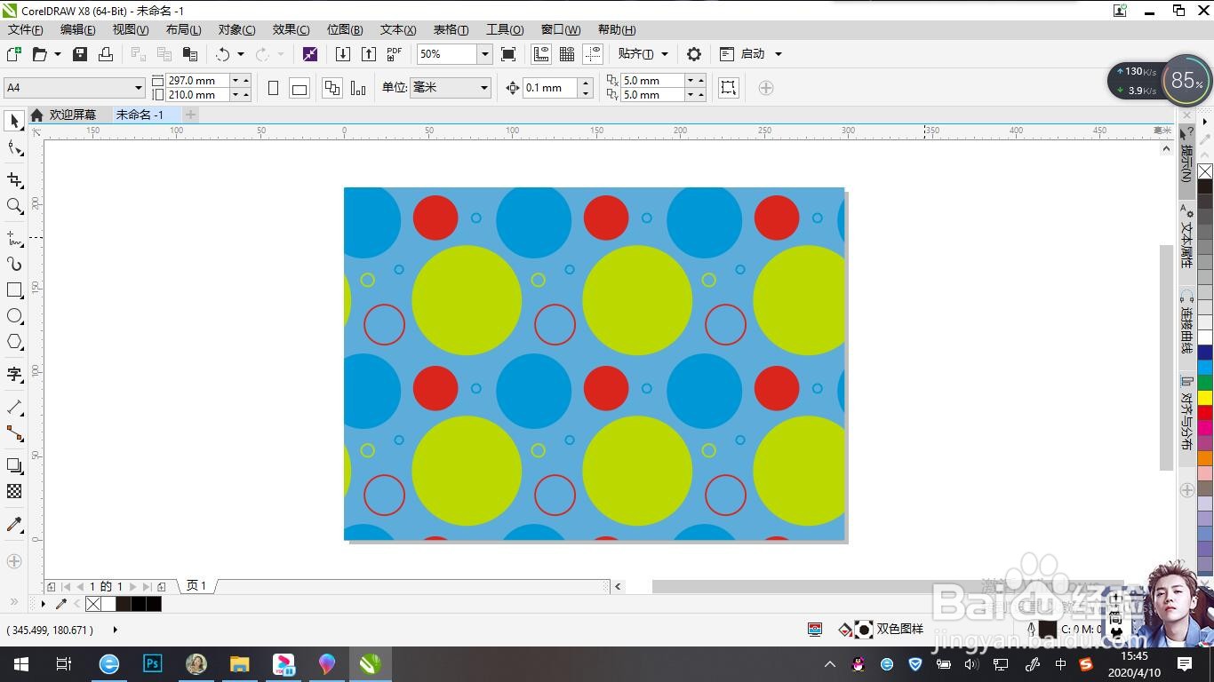Expand Undo history arrow
The height and width of the screenshot is (682, 1214).
coord(241,54)
